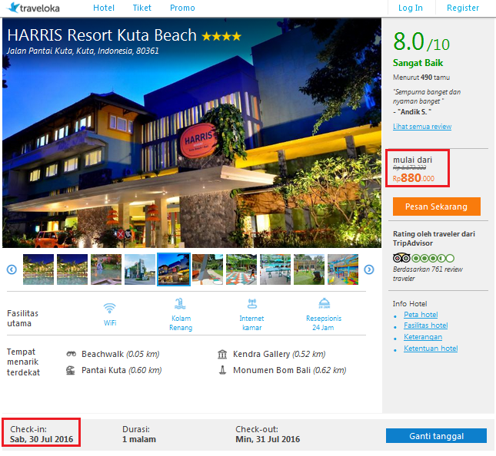Click the HARRIS Resort Kuta Beach title
This screenshot has width=496, height=456.
[102, 35]
